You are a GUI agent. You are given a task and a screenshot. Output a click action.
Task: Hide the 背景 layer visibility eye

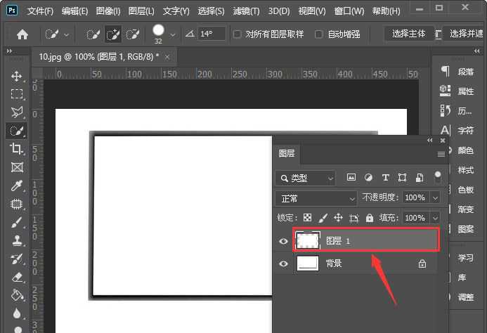[x=284, y=264]
